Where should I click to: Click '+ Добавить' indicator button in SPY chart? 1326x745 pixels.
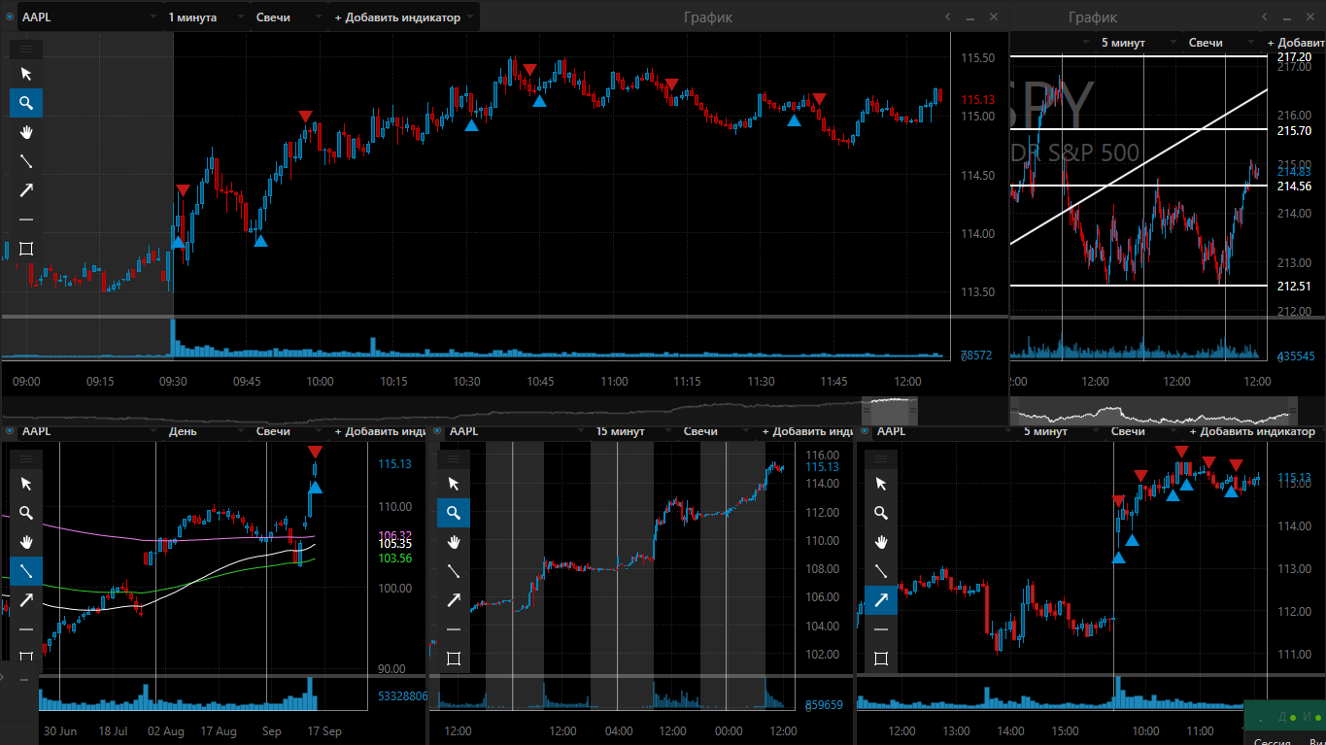point(1295,43)
